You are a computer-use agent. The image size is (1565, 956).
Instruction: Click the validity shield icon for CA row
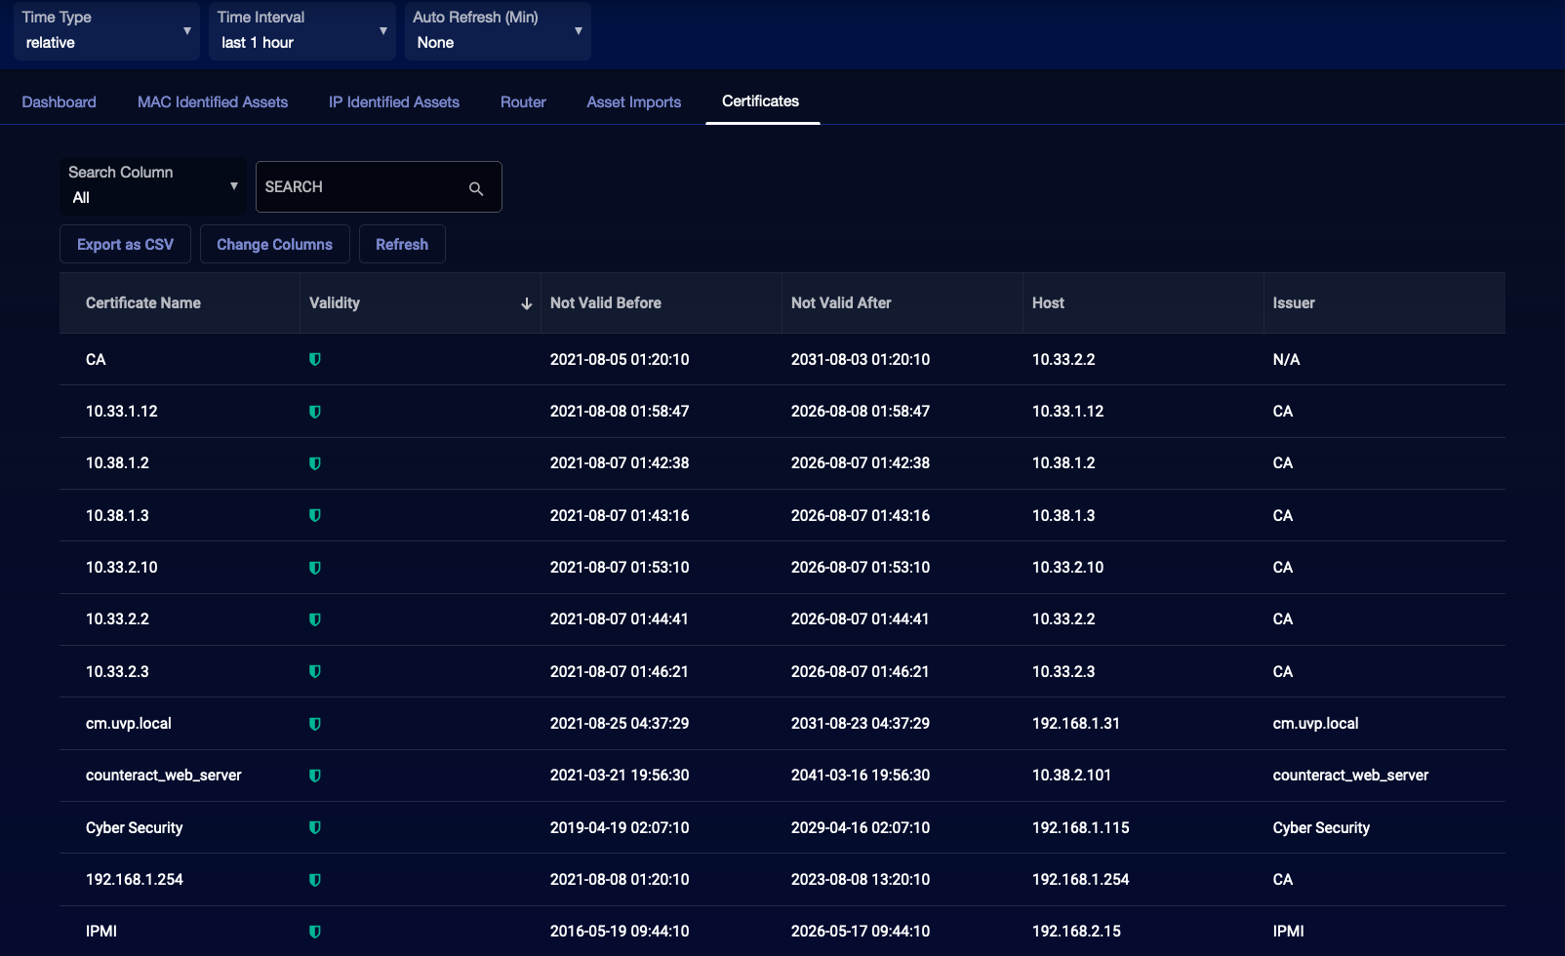[315, 360]
